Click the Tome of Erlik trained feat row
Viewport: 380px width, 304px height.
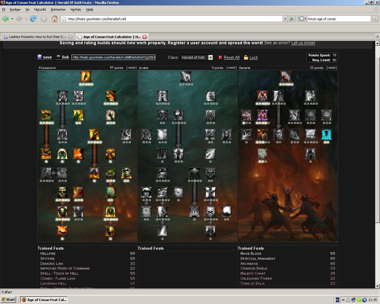pyautogui.click(x=287, y=283)
